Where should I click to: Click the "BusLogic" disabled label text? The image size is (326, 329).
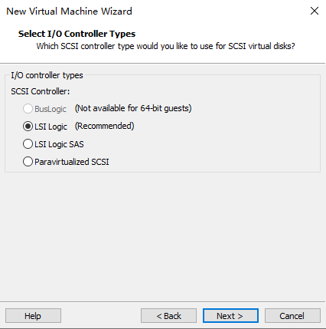click(x=51, y=109)
